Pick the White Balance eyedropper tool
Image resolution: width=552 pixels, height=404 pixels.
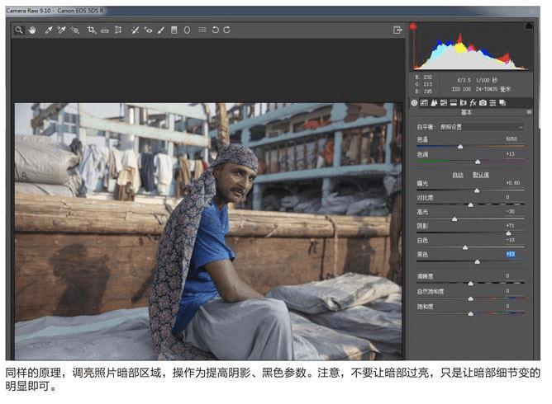tap(49, 30)
